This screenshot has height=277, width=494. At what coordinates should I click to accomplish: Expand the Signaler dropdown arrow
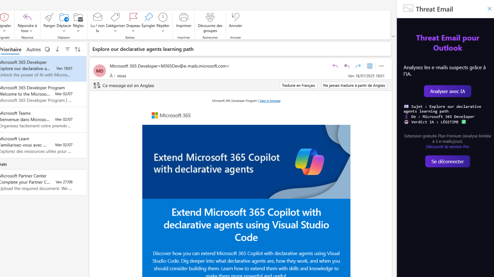4,31
